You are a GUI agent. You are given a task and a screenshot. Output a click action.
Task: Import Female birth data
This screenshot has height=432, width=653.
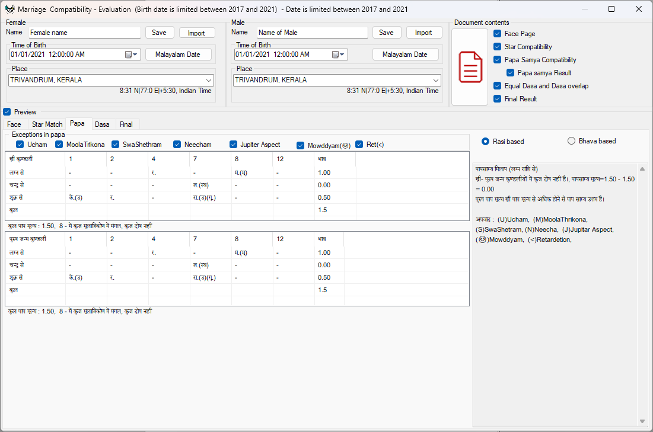(x=196, y=33)
